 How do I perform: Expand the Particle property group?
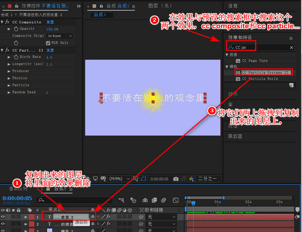[x=9, y=85]
